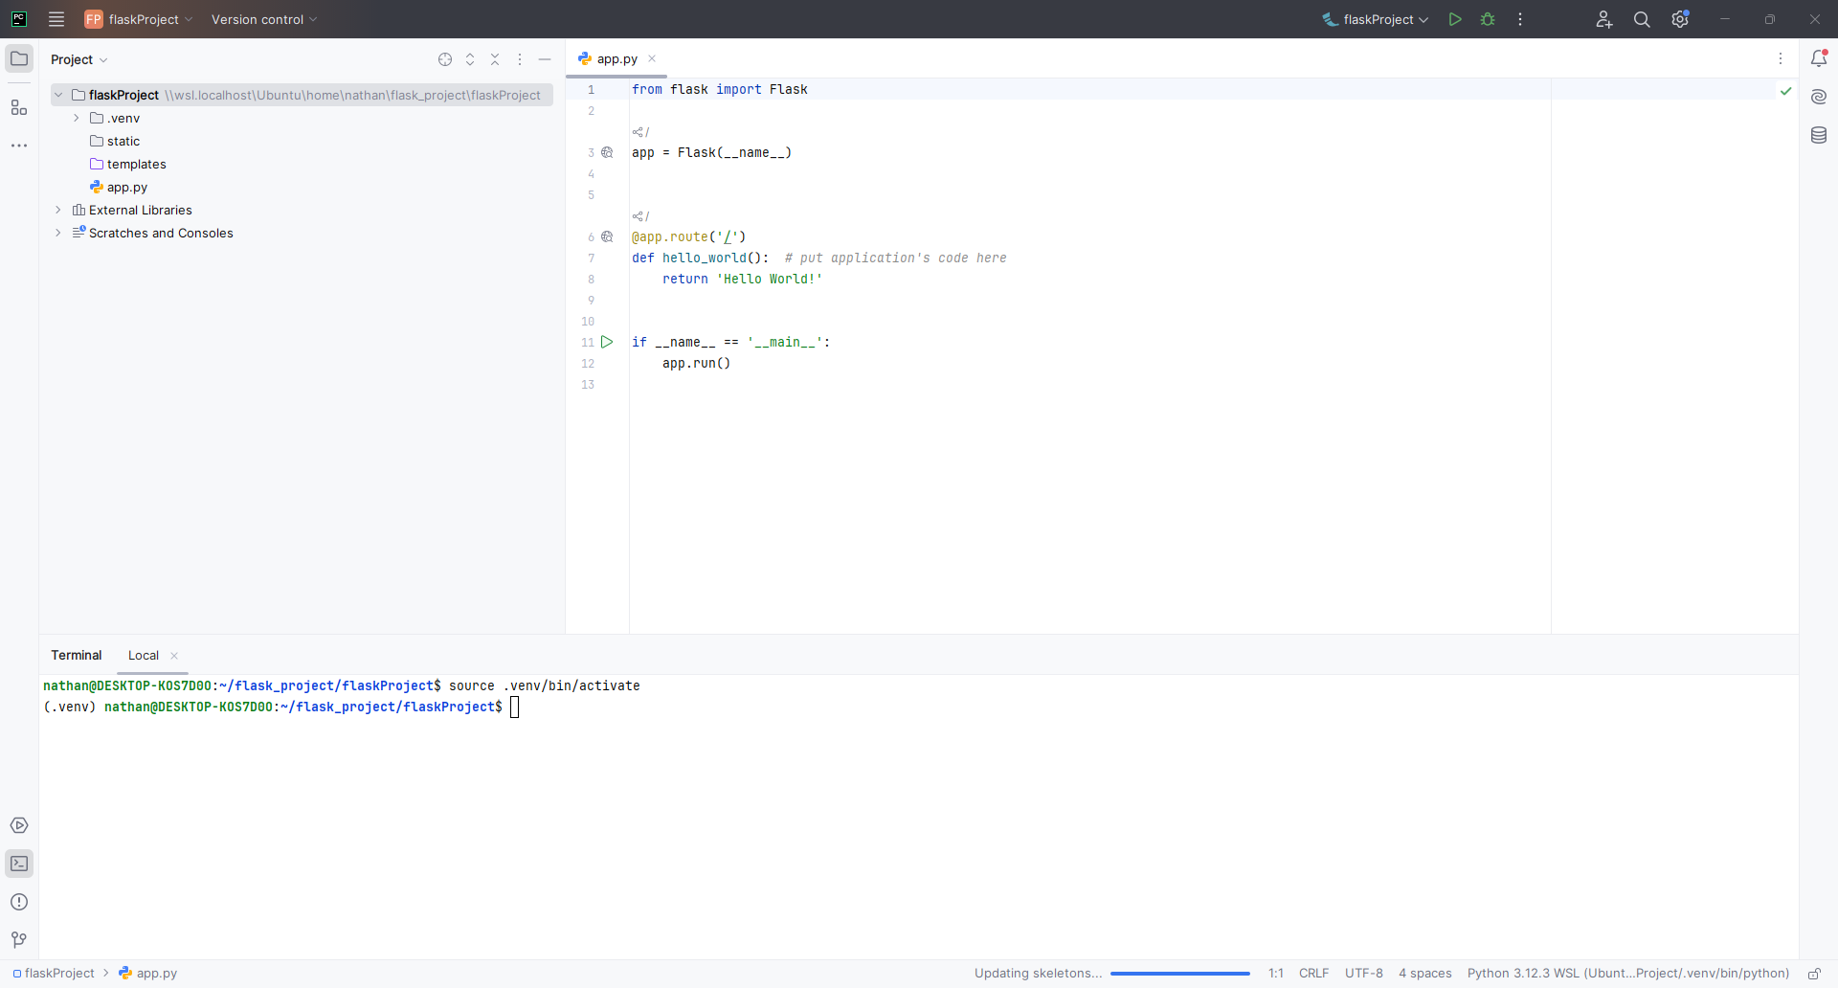Open the Services tool window
Screen dimensions: 1838x988
click(x=19, y=825)
